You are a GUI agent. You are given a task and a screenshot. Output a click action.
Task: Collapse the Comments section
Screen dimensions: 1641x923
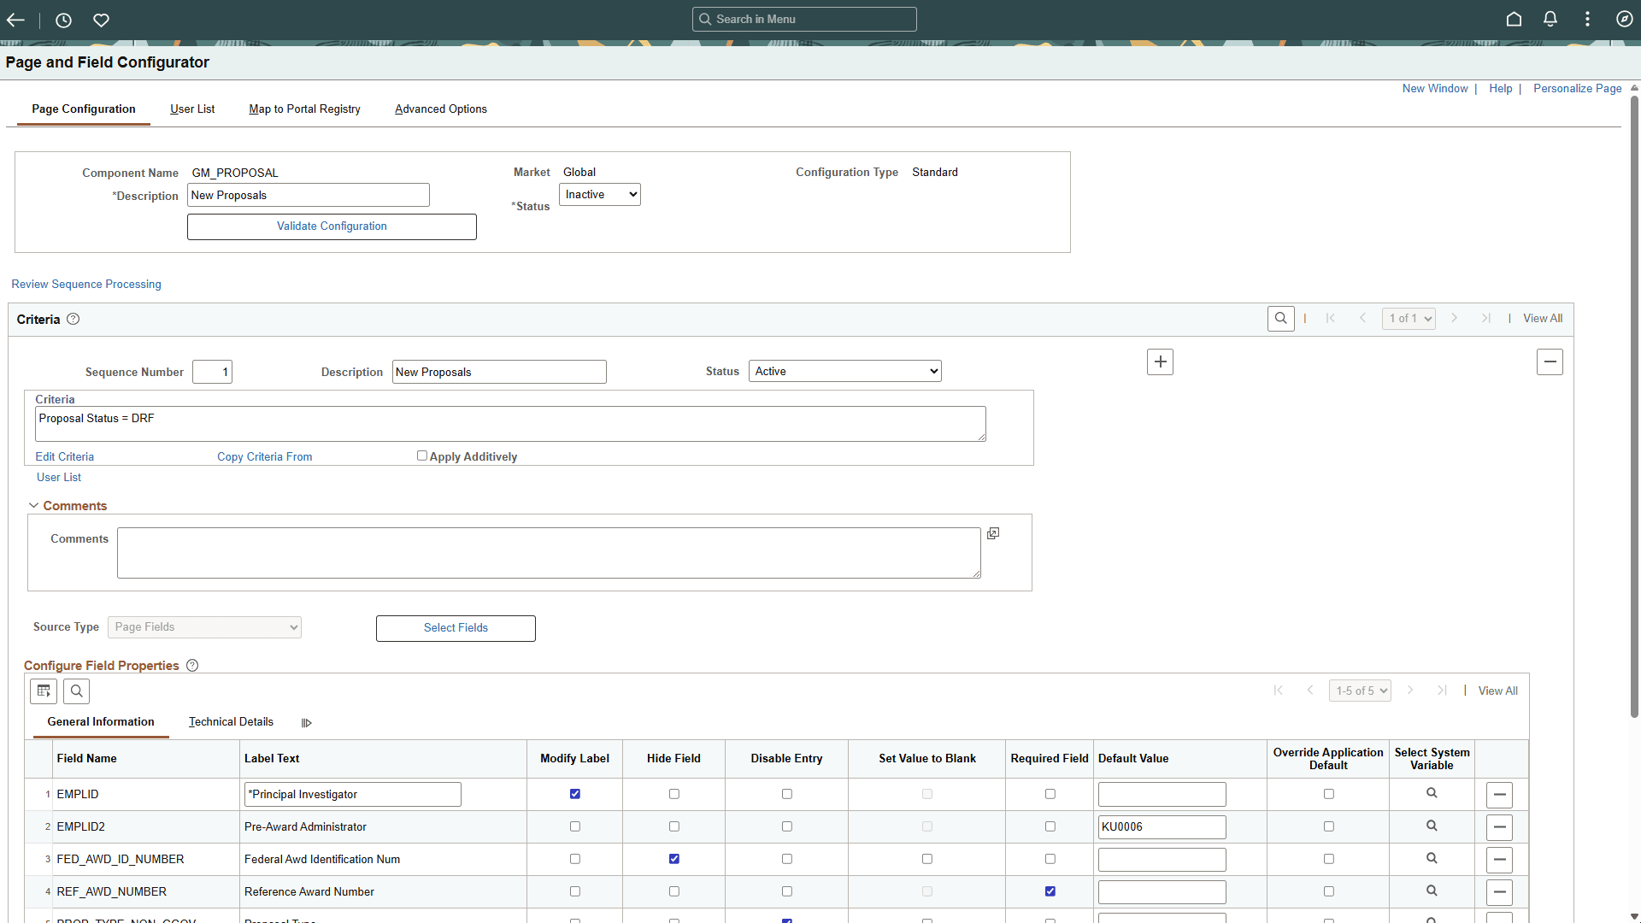pyautogui.click(x=33, y=505)
